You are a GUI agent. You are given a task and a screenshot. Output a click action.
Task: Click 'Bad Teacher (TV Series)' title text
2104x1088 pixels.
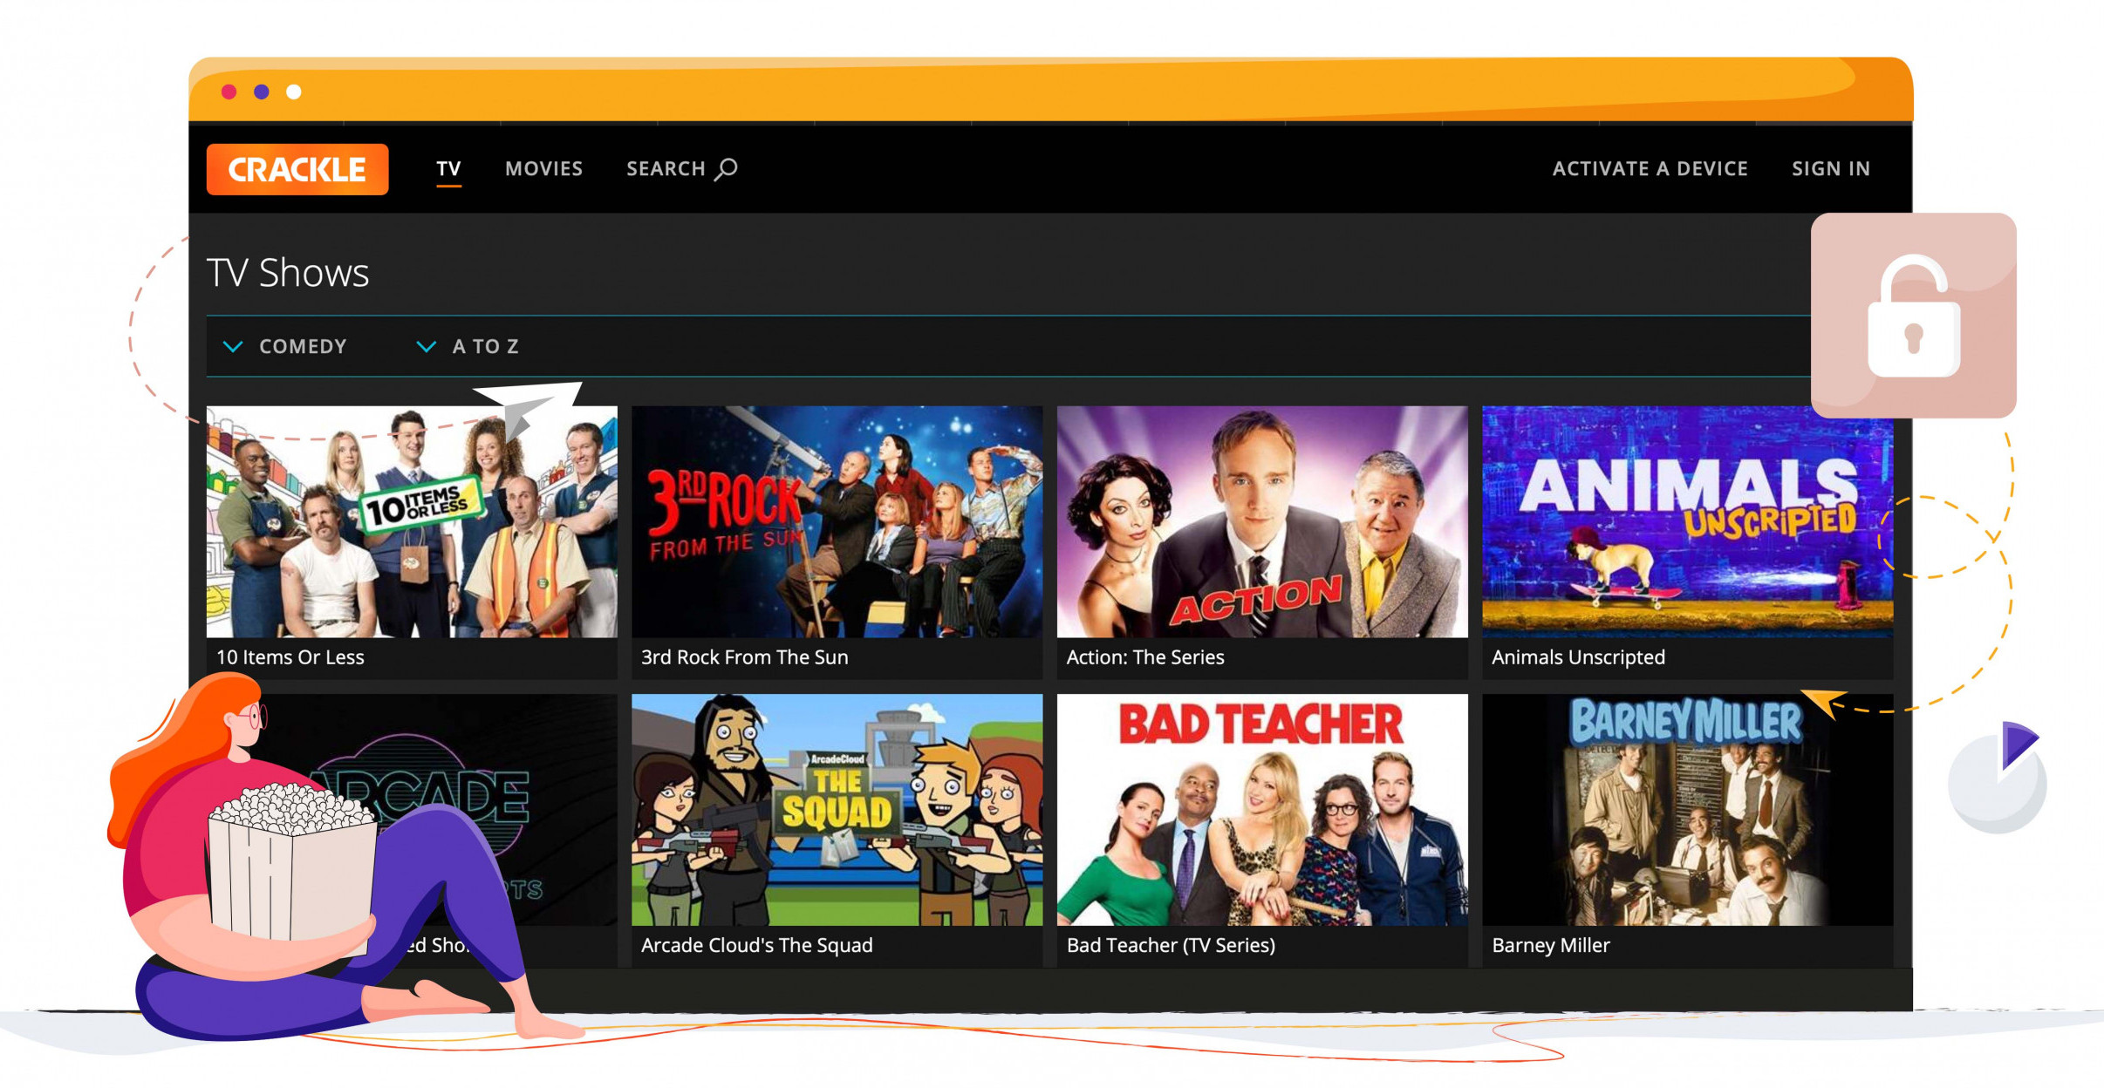[x=1171, y=945]
